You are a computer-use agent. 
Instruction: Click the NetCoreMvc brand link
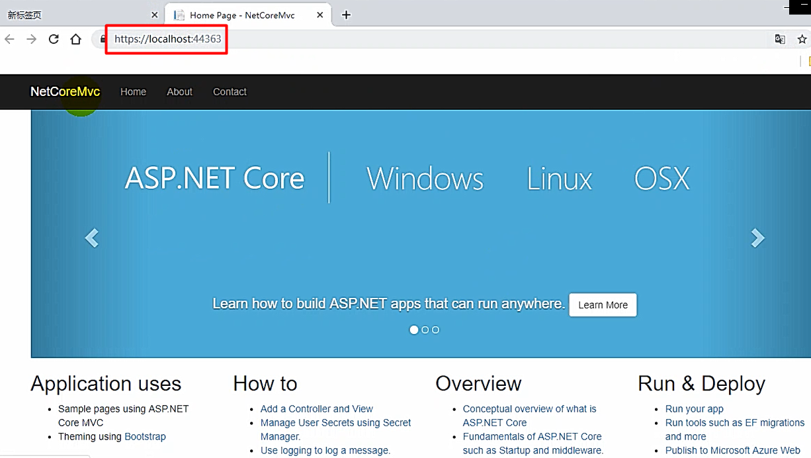65,92
